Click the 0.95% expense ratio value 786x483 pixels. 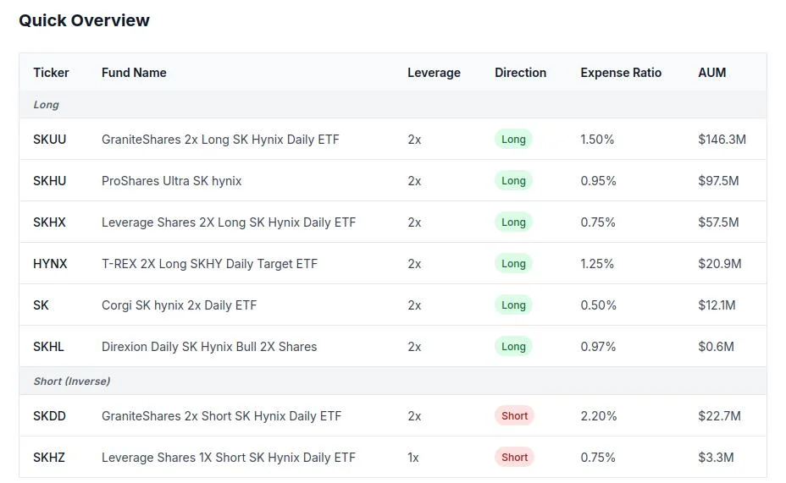click(x=598, y=181)
